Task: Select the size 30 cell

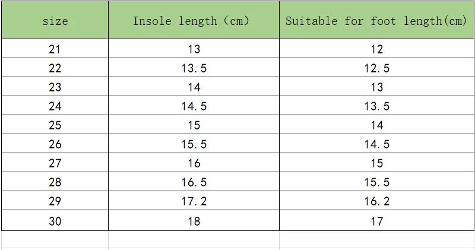Action: coord(55,221)
